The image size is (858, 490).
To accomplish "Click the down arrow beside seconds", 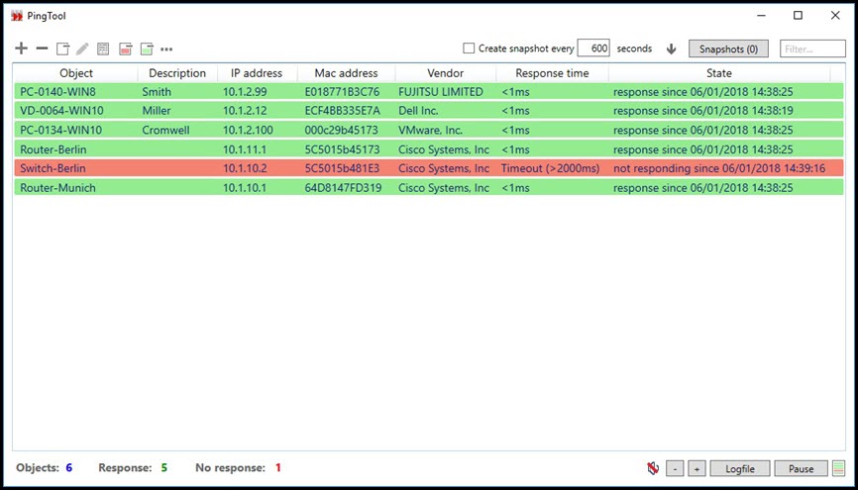I will (x=672, y=49).
